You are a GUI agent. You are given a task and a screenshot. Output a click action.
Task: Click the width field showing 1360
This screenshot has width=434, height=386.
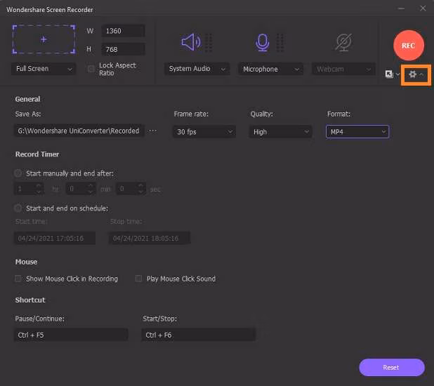click(x=123, y=31)
